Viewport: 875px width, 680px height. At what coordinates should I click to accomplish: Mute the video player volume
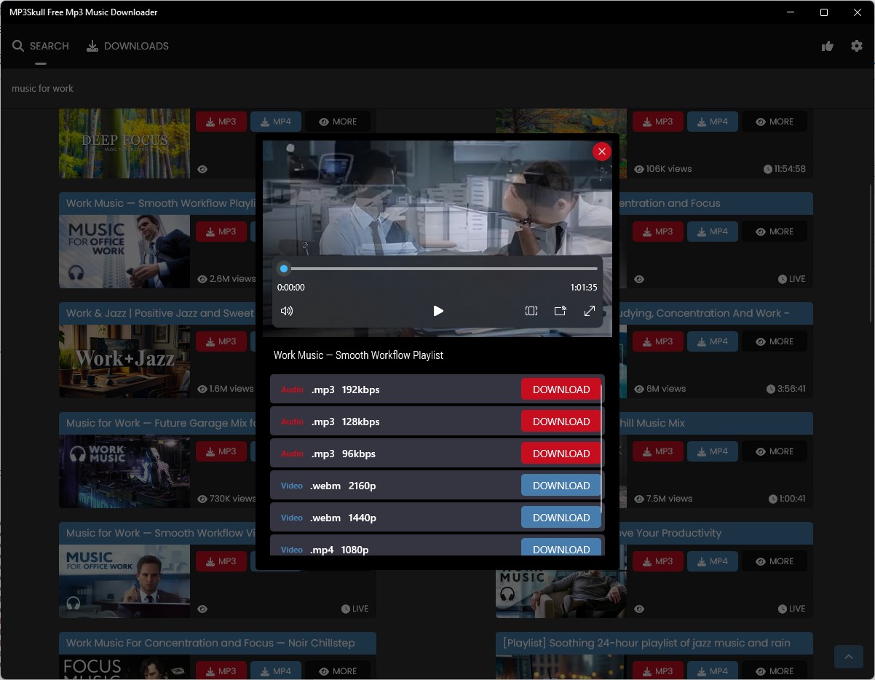[287, 311]
